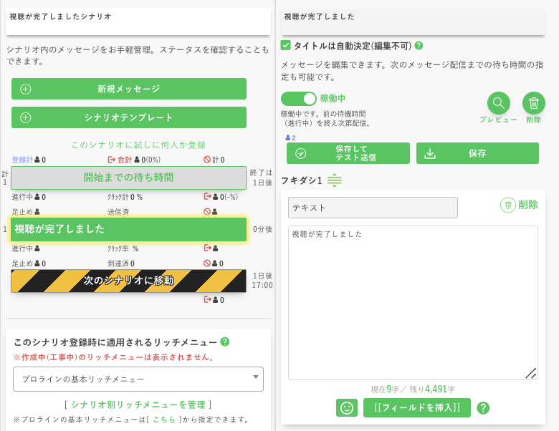Click the trash can delete icon

[x=533, y=104]
